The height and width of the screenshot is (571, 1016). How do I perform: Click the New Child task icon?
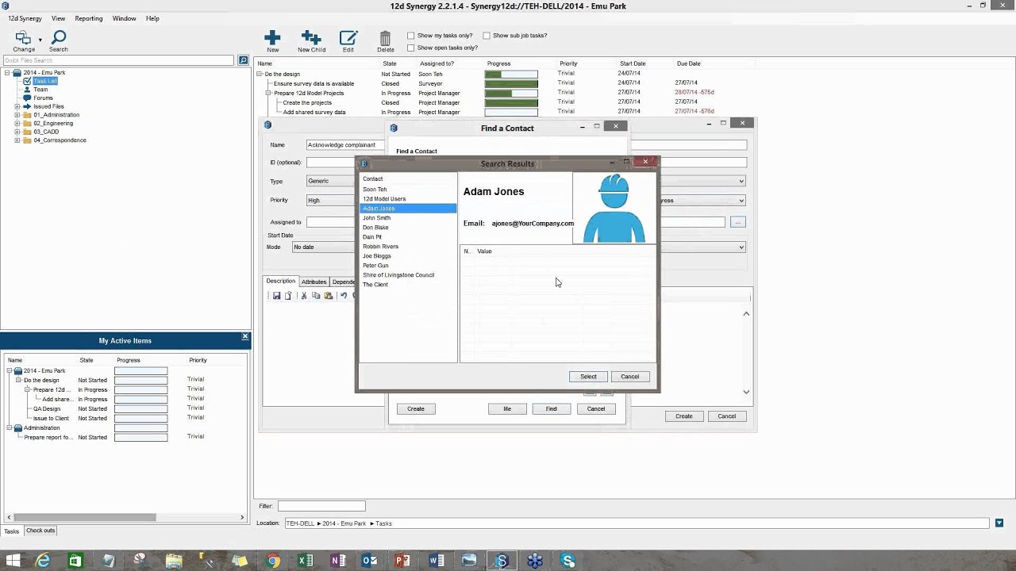(311, 37)
